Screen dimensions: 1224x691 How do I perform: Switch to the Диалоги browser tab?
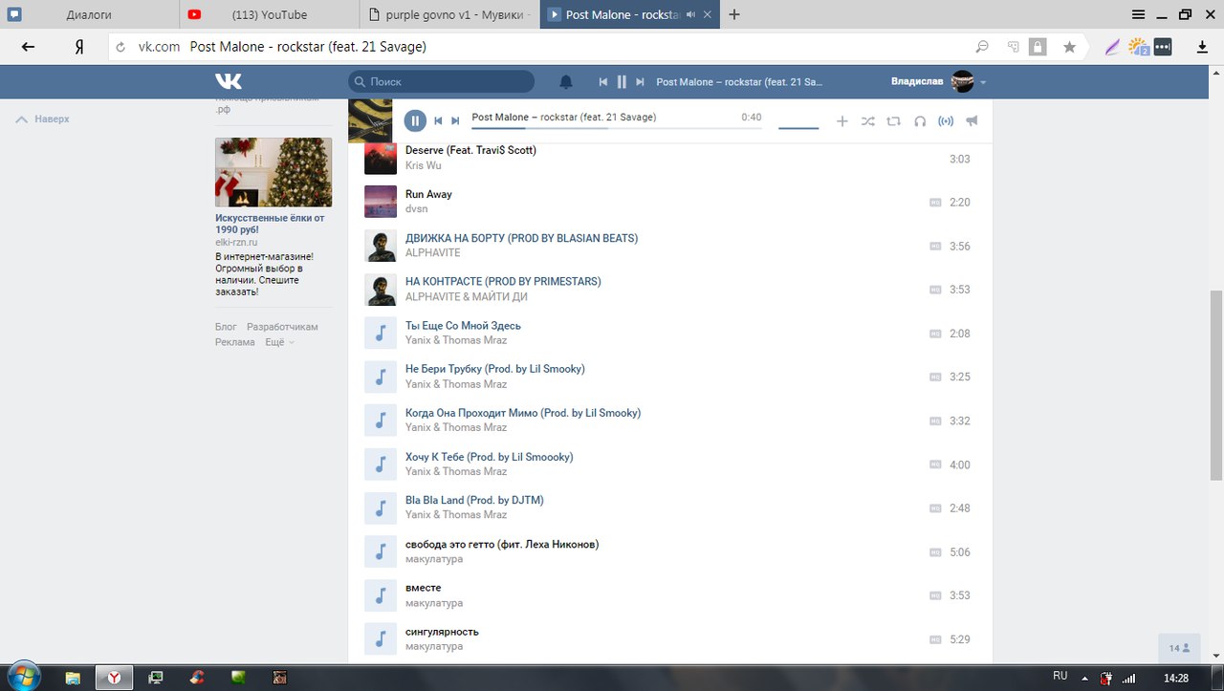coord(89,14)
